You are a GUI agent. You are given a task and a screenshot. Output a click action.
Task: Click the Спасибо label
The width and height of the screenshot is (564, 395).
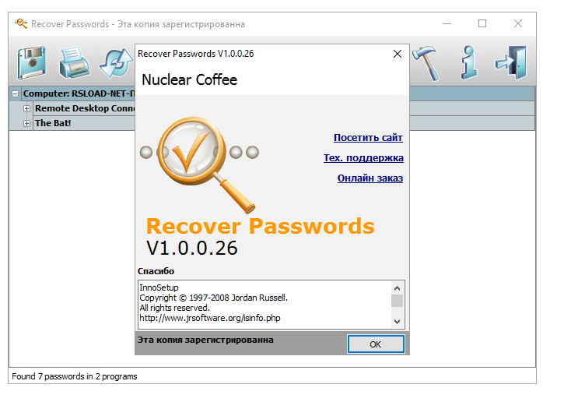click(x=156, y=271)
